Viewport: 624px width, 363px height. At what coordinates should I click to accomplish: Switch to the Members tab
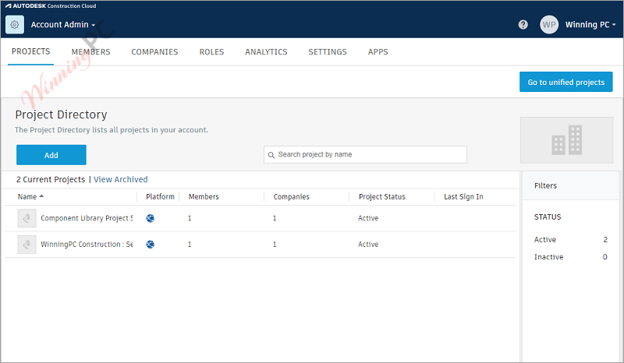90,52
